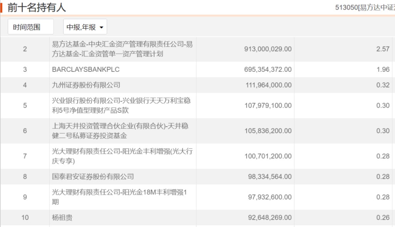Click holder 国泰君安证券股份有限公司
This screenshot has height=227, width=395.
(93, 176)
